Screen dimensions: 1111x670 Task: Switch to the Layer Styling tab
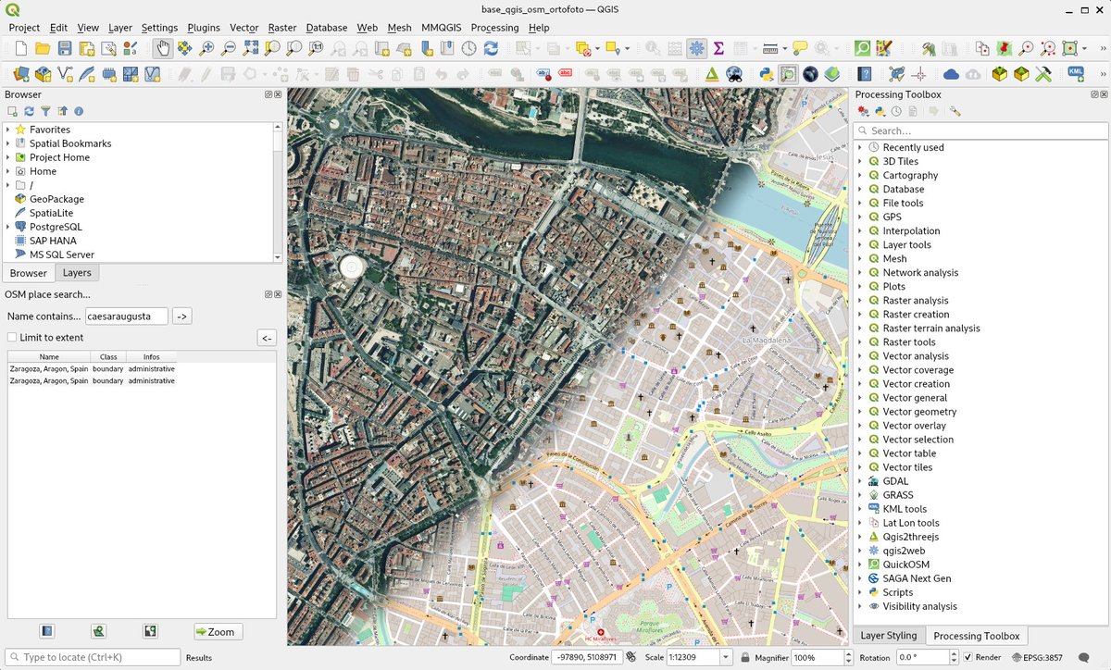888,636
